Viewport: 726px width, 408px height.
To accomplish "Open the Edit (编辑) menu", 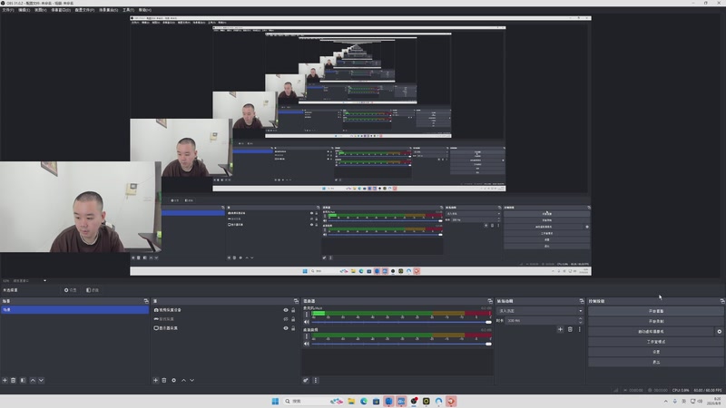I will [x=25, y=10].
